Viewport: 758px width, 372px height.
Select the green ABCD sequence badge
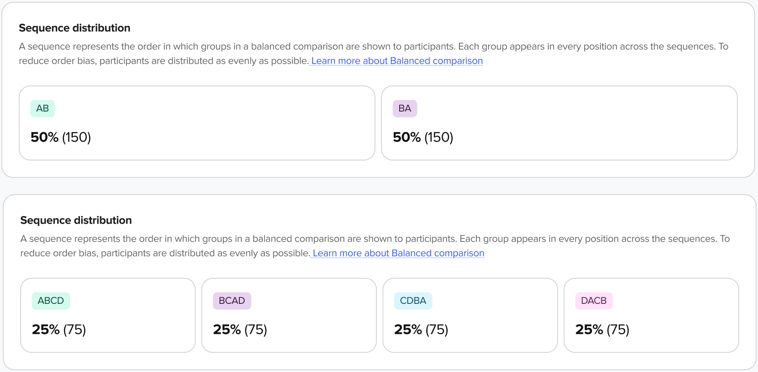(51, 301)
